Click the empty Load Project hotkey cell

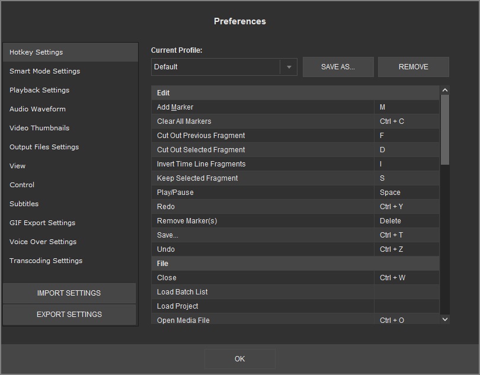(407, 306)
